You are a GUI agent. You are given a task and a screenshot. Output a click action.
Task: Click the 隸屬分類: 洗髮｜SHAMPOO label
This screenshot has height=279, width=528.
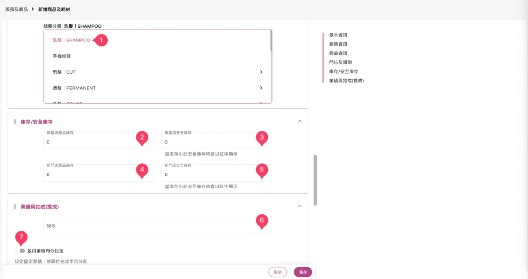(72, 26)
